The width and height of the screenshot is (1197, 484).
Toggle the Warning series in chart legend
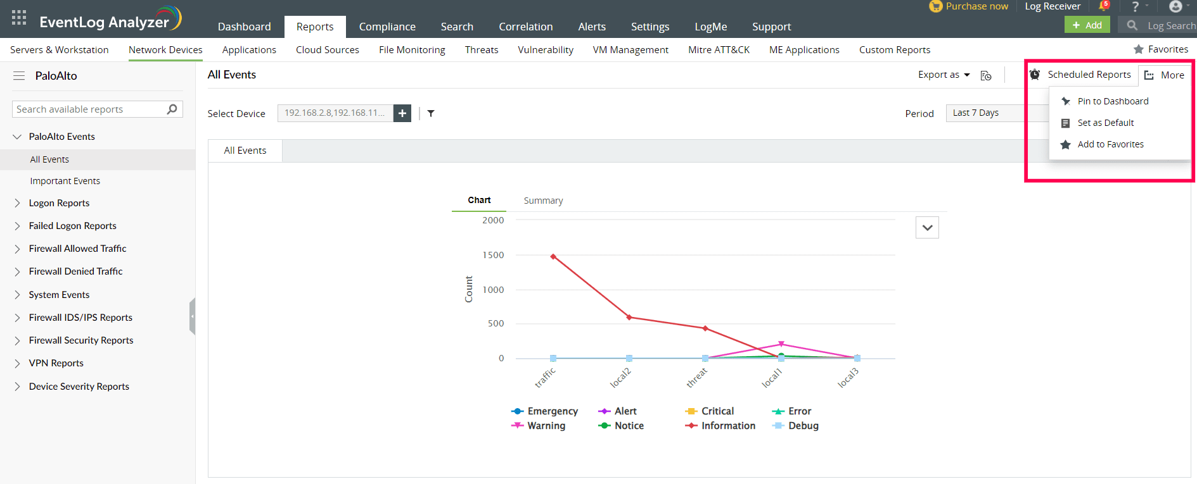pos(539,426)
